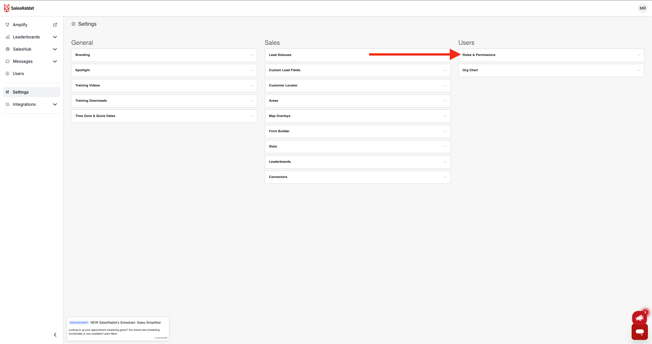The image size is (652, 344).
Task: Click the Users person icon in sidebar
Action: 7,73
